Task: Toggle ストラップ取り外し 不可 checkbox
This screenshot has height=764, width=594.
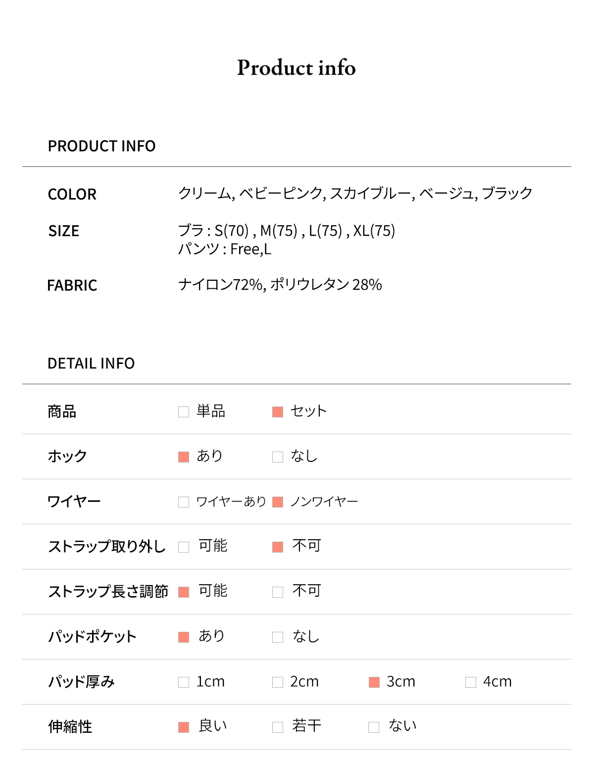Action: tap(278, 547)
